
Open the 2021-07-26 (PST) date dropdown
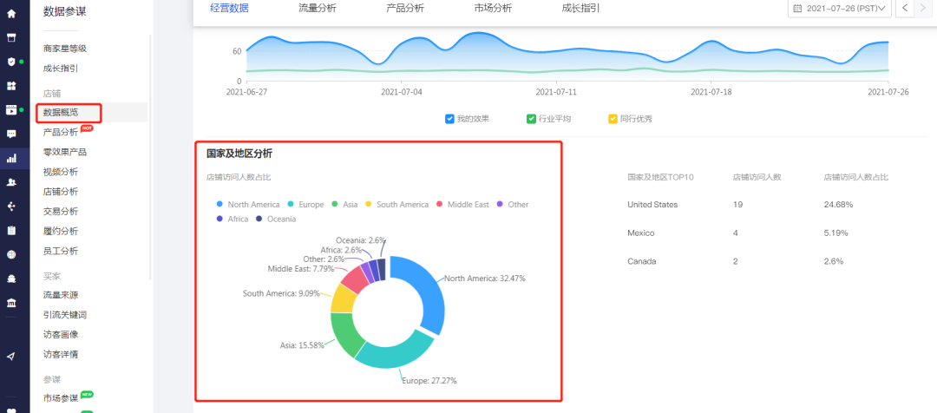coord(840,9)
